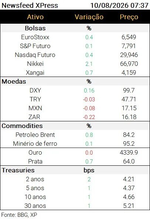This screenshot has height=219, width=150.
Task: Select the Treasuries section header
Action: click(18, 170)
